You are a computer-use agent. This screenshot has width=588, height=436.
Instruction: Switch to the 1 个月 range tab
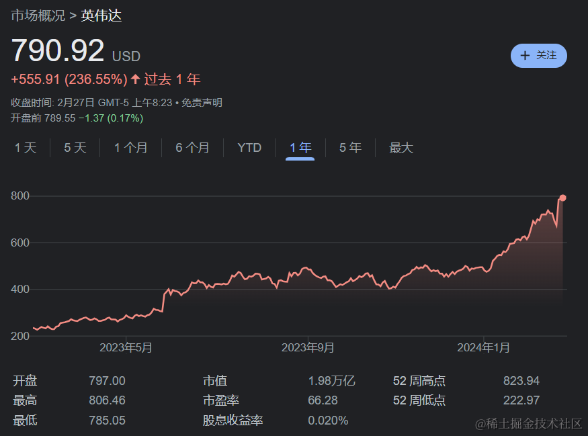point(131,148)
